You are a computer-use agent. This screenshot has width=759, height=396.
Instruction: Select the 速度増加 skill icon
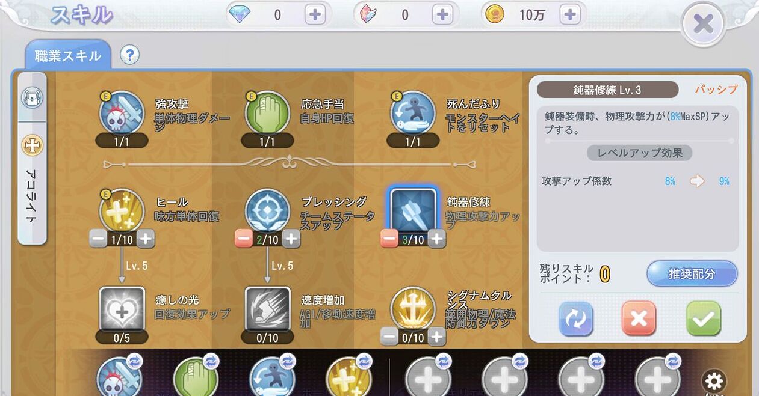[x=267, y=309]
